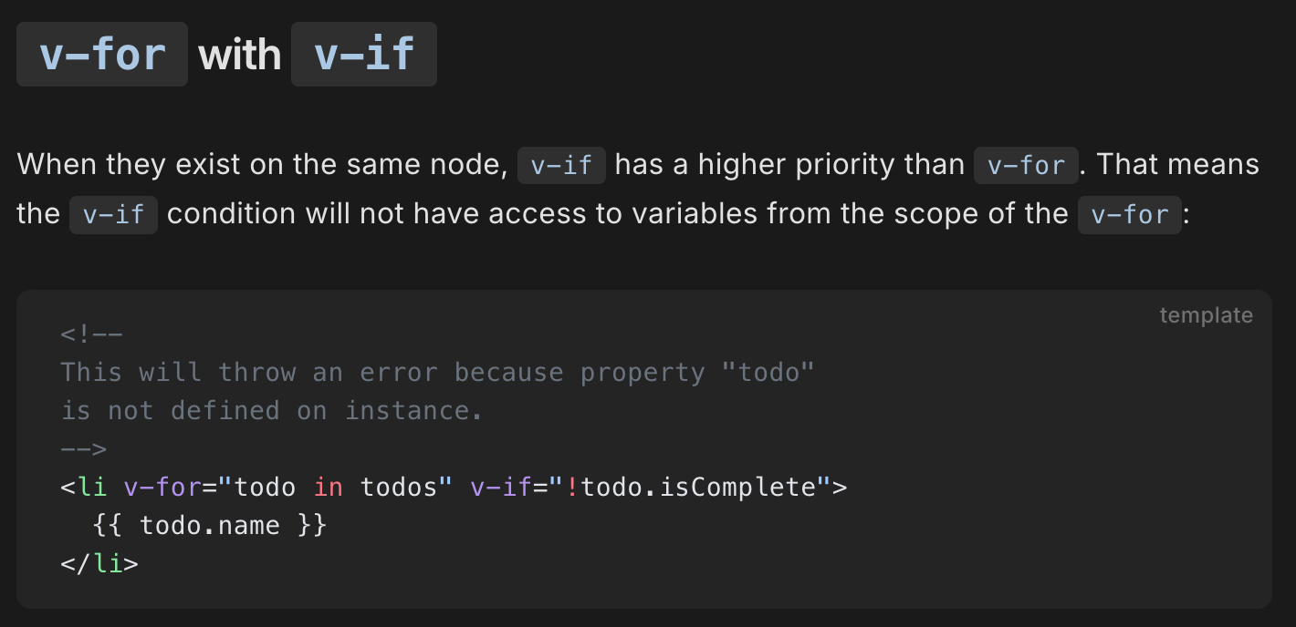This screenshot has width=1296, height=627.
Task: Click the red "in" keyword in the code
Action: tap(329, 487)
